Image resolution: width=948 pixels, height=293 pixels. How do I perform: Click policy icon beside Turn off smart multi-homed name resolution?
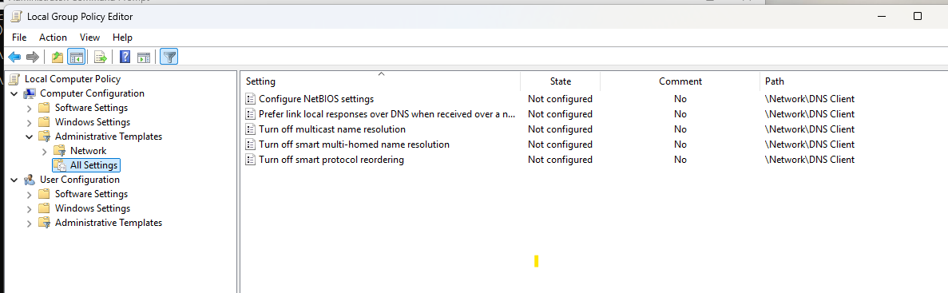[x=250, y=145]
